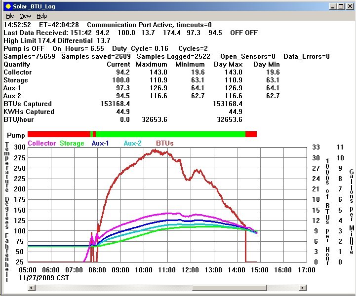The image size is (356, 296).
Task: Click Samples=75659 text
Action: pos(29,56)
